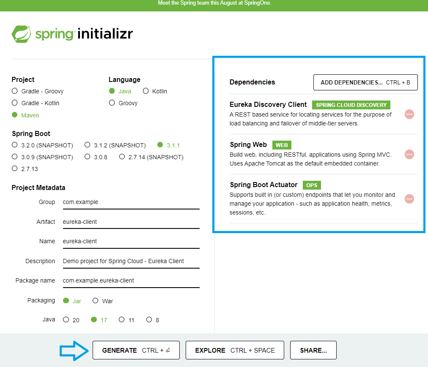Click the Artifact input field

tap(131, 222)
